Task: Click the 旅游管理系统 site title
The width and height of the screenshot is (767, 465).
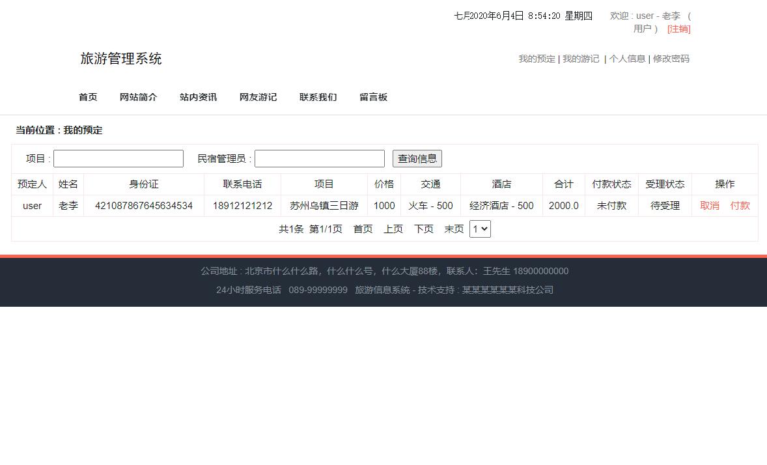Action: 120,59
